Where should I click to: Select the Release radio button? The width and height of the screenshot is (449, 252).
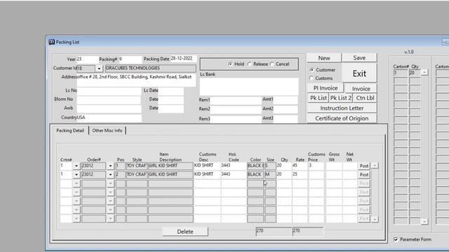(250, 64)
